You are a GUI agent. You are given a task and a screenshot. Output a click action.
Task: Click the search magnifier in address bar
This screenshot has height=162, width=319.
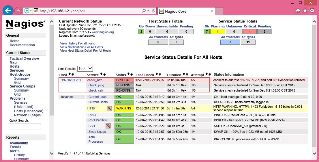[144, 11]
